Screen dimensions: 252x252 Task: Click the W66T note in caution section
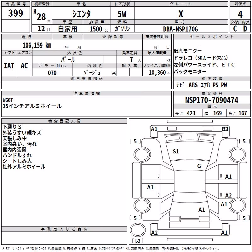[8, 100]
